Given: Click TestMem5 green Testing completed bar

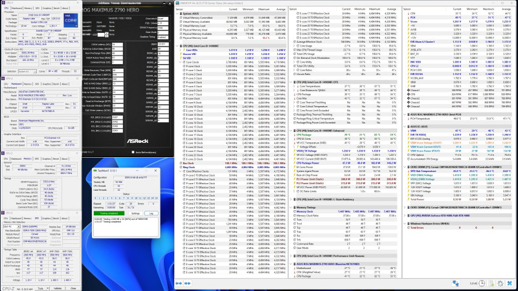Looking at the screenshot, I should click(x=109, y=213).
